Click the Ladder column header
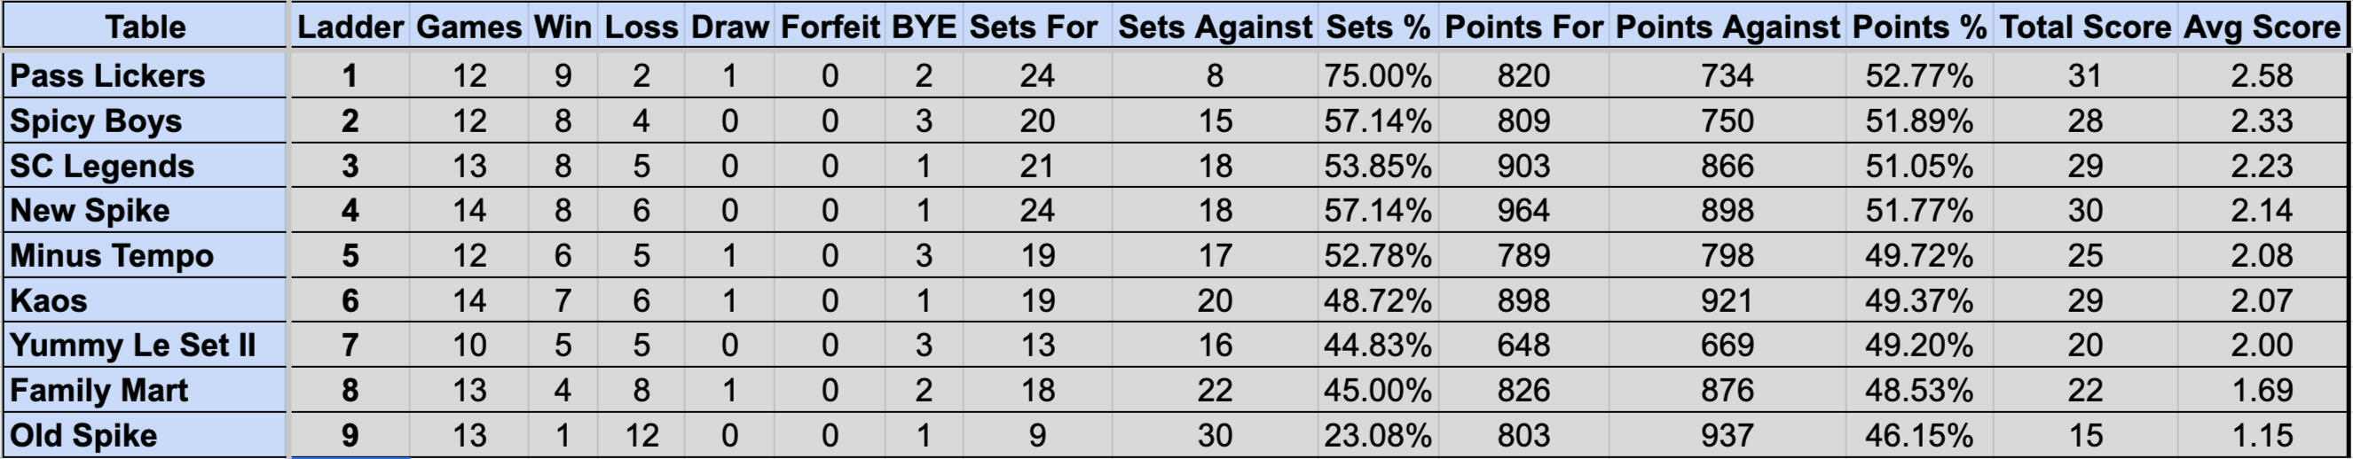Screen dimensions: 2353x459 point(350,27)
